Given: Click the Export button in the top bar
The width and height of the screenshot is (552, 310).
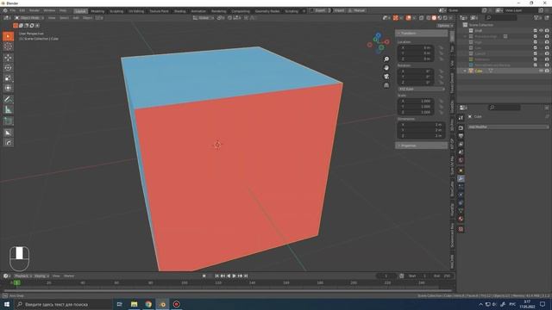Looking at the screenshot, I should point(320,10).
